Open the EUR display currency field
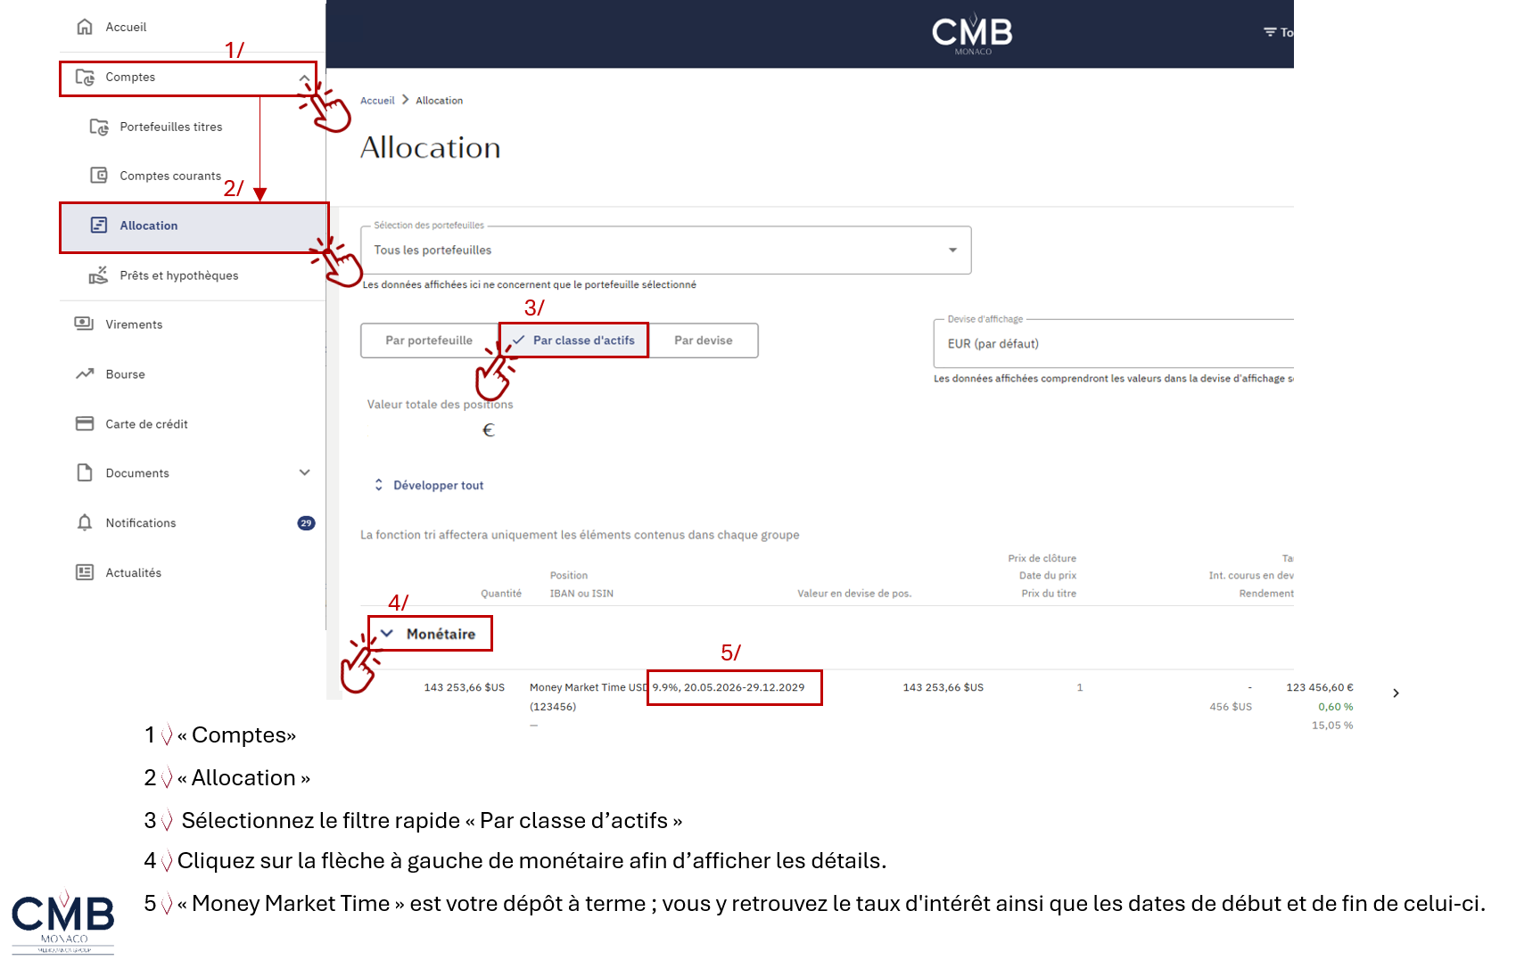The image size is (1516, 960). tap(1113, 343)
